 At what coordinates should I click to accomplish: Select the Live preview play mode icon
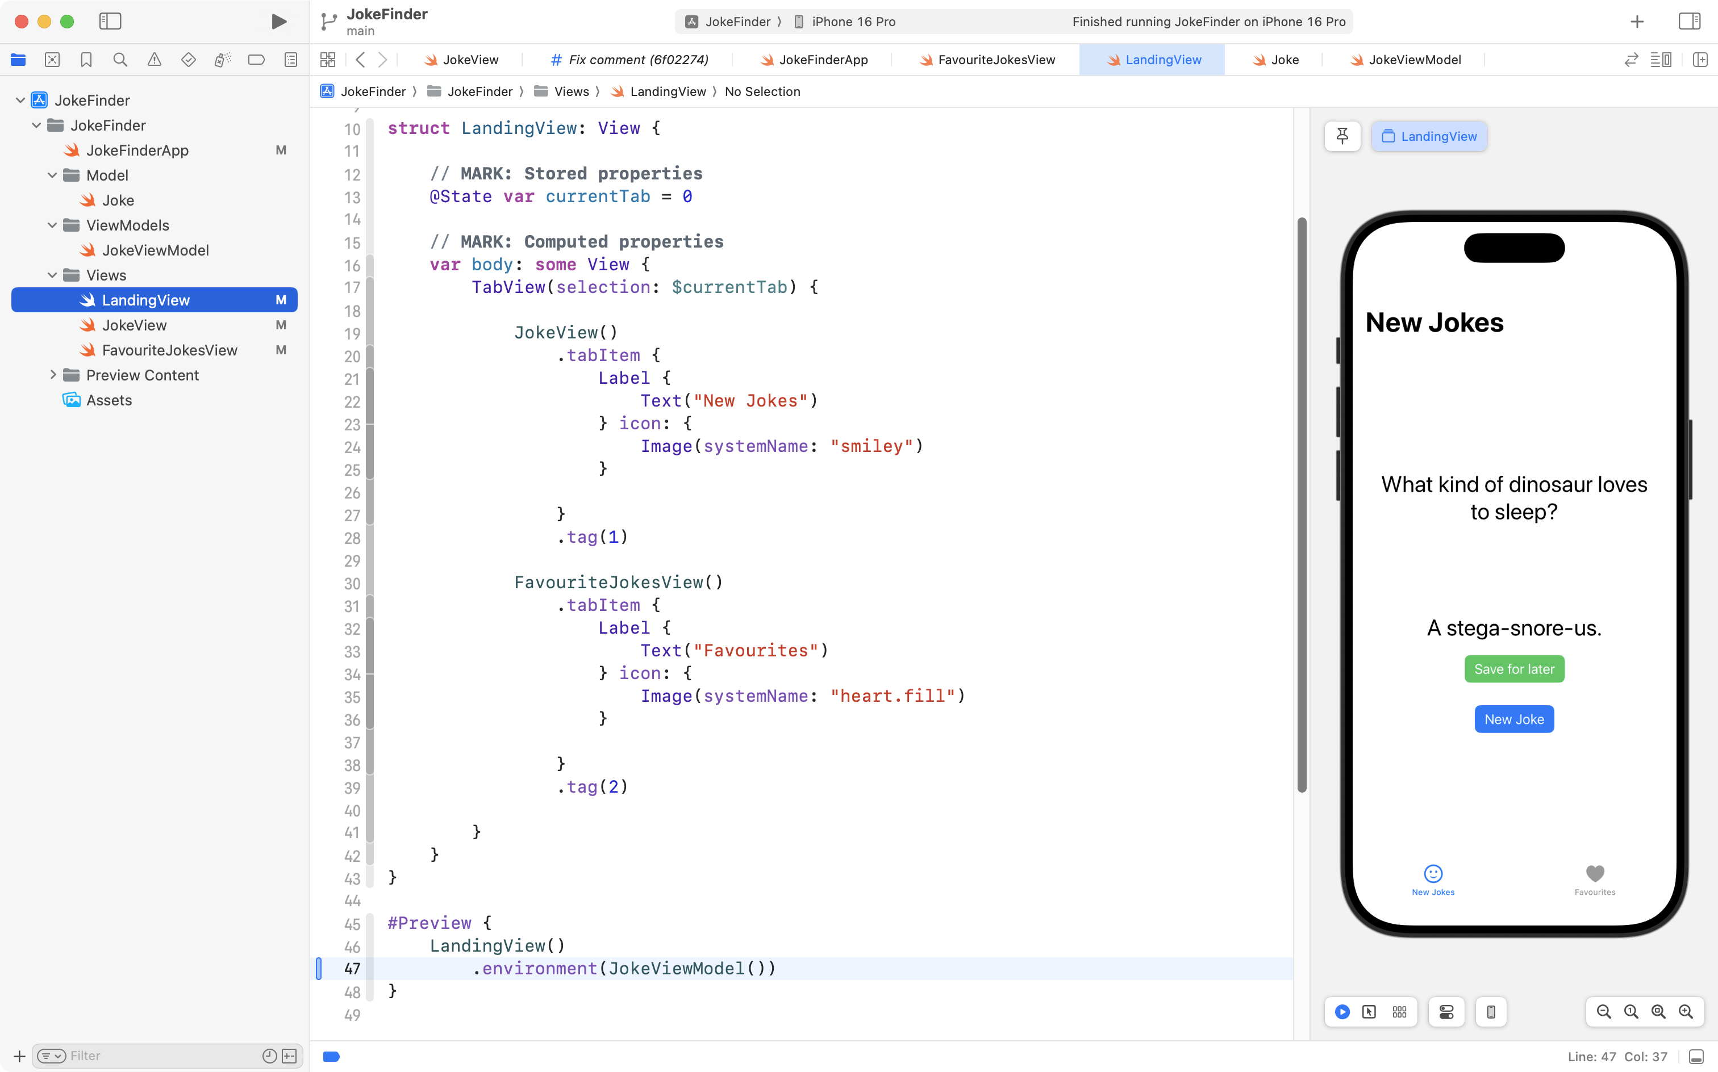[x=1342, y=1012]
